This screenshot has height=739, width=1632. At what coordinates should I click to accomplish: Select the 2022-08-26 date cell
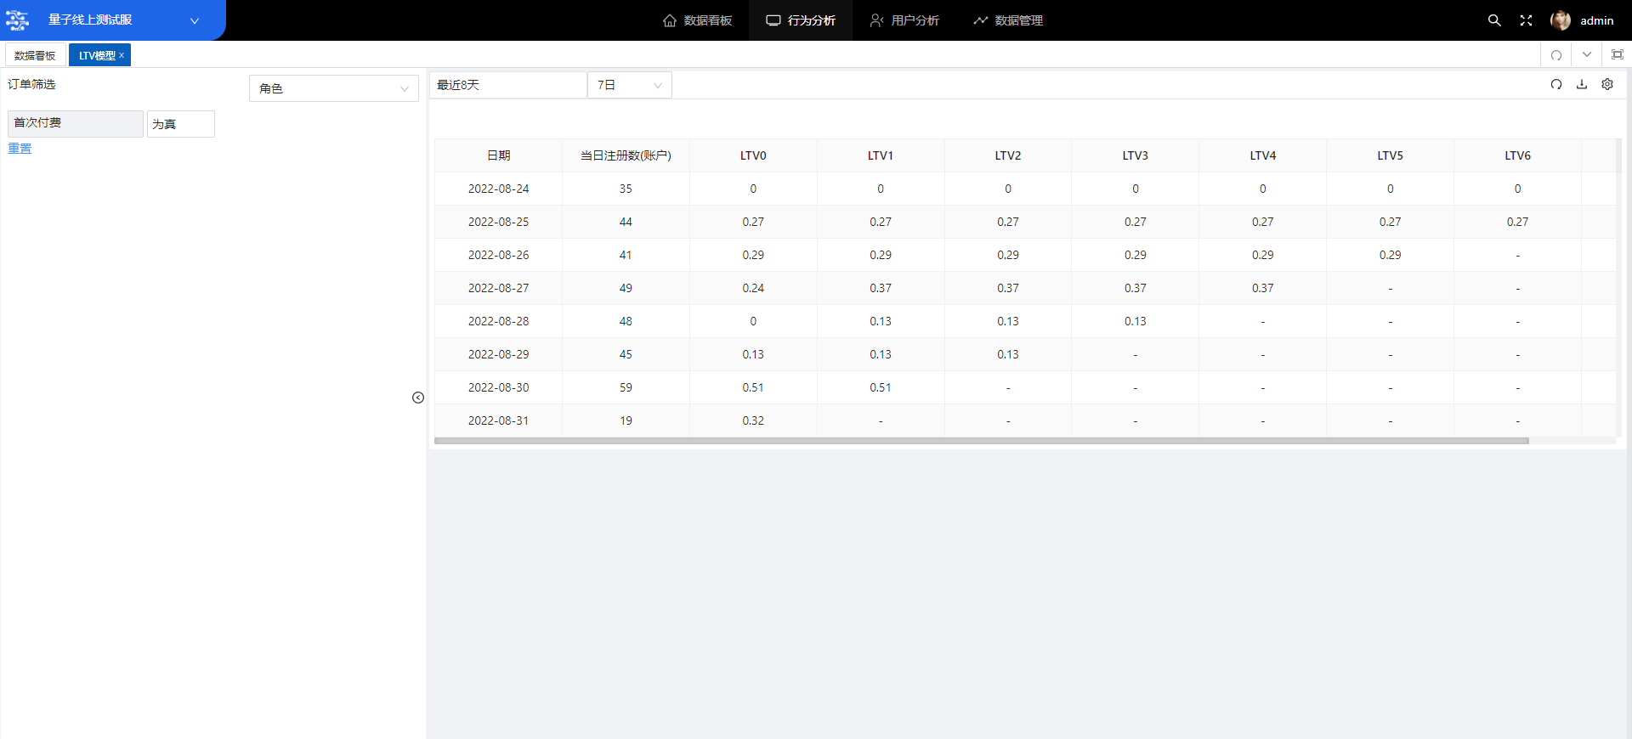click(x=499, y=255)
